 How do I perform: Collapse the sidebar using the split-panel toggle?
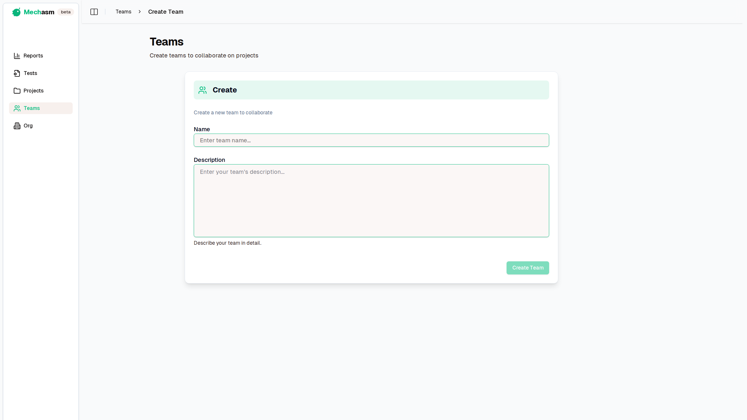pyautogui.click(x=94, y=12)
